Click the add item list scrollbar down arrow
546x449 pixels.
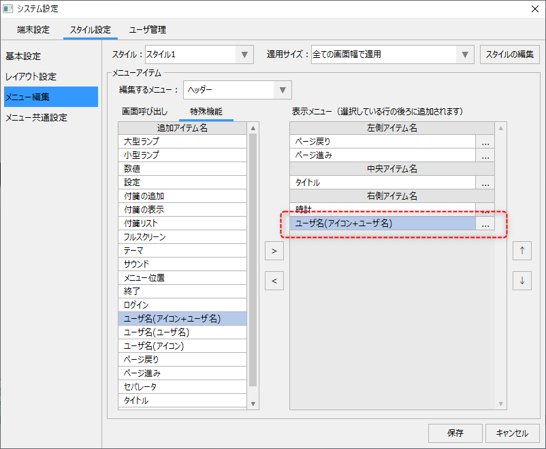[x=253, y=404]
